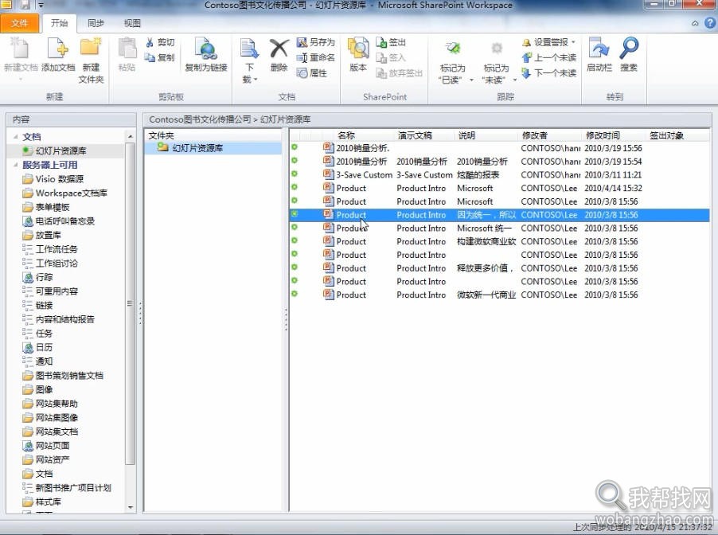
Task: Click Next Unread (下一个未读)
Action: [549, 72]
